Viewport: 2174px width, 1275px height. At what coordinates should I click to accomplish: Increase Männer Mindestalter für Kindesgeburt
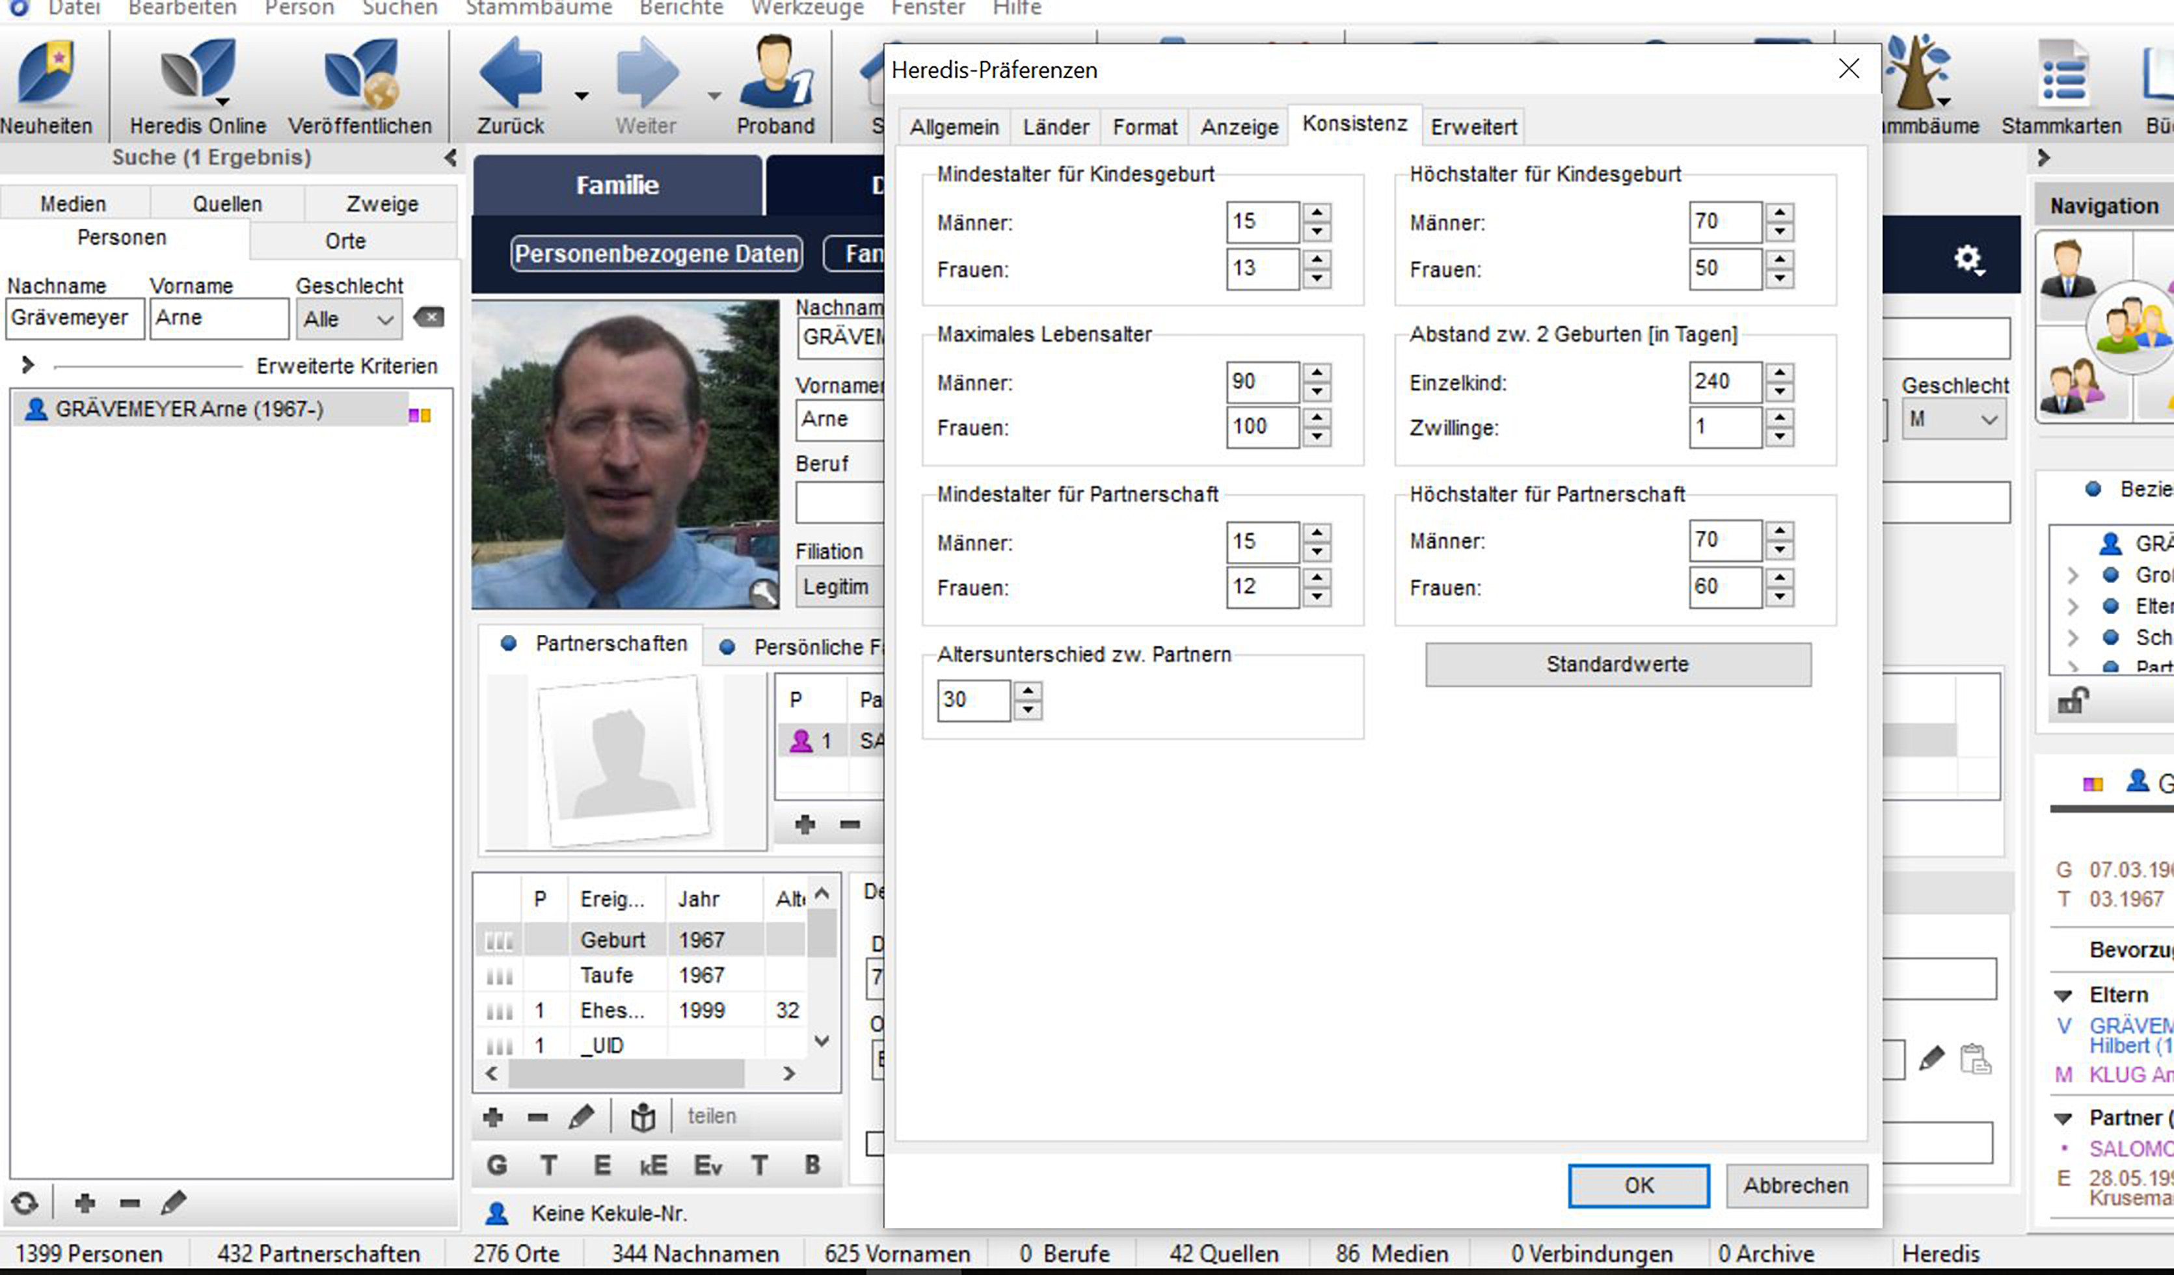(x=1317, y=212)
